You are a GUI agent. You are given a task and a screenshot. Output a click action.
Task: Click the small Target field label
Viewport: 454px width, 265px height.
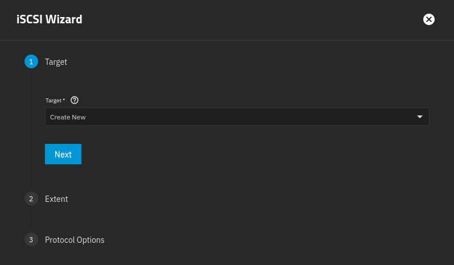(53, 100)
